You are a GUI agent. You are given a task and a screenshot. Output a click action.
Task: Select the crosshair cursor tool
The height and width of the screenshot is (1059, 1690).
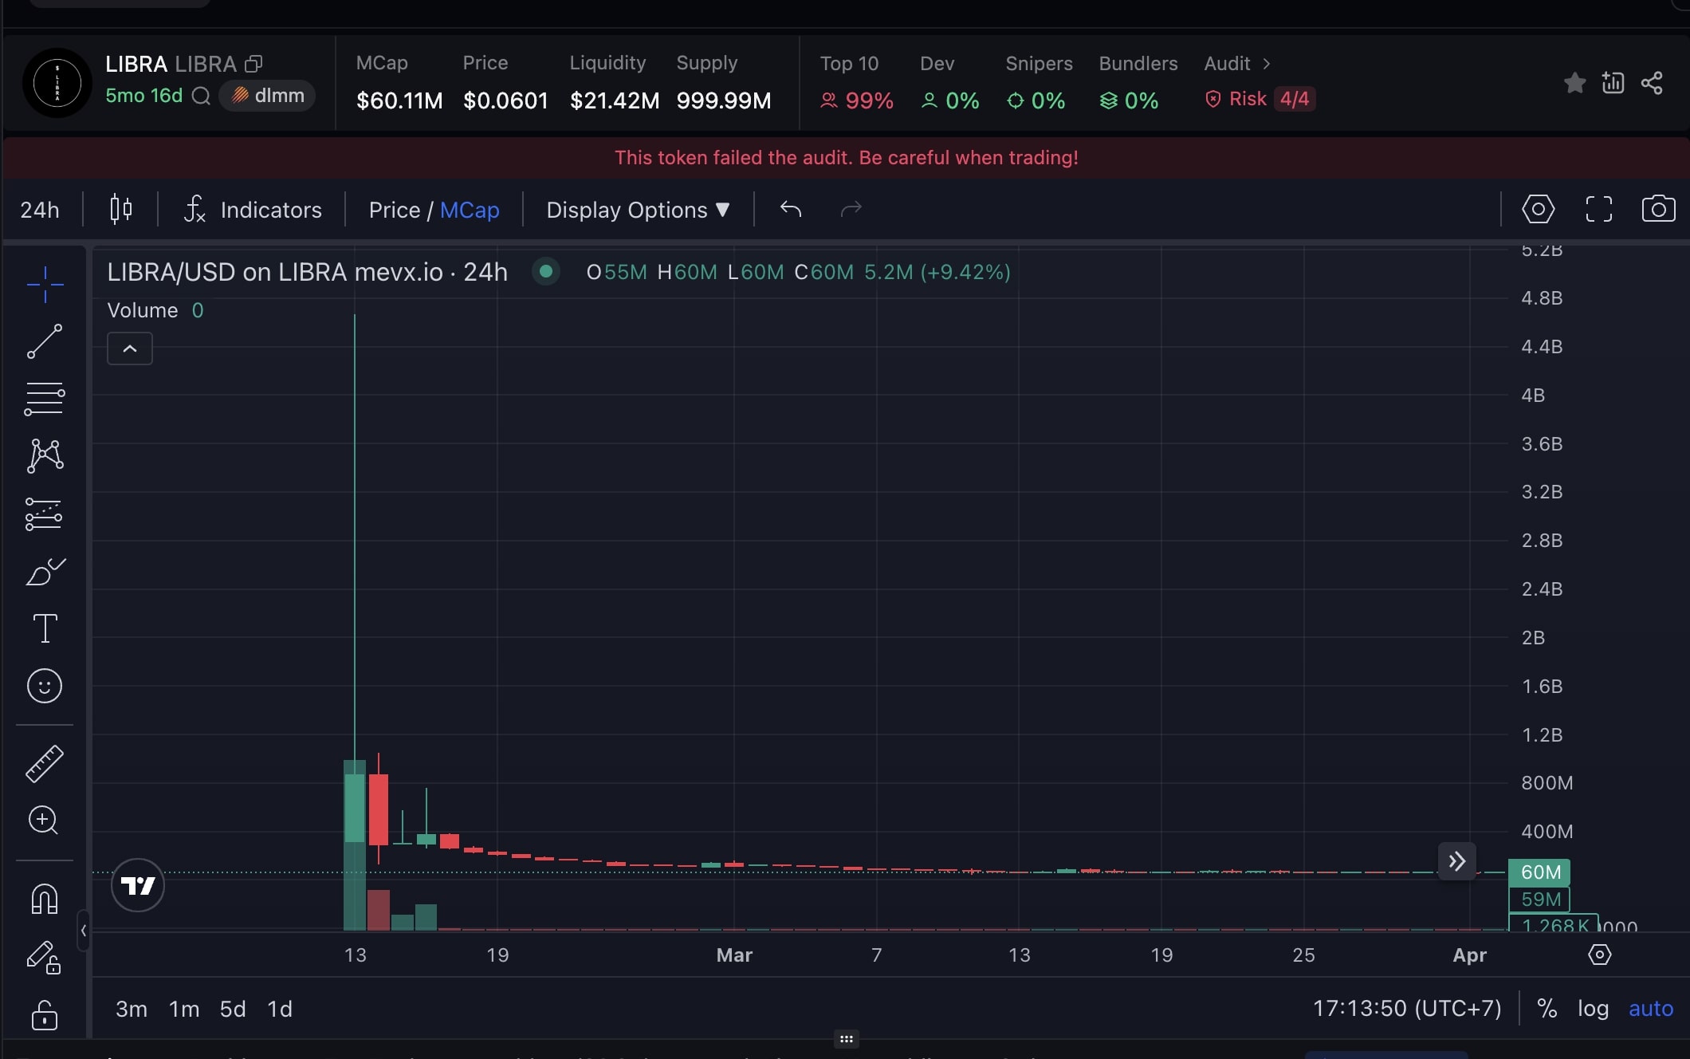pos(45,285)
